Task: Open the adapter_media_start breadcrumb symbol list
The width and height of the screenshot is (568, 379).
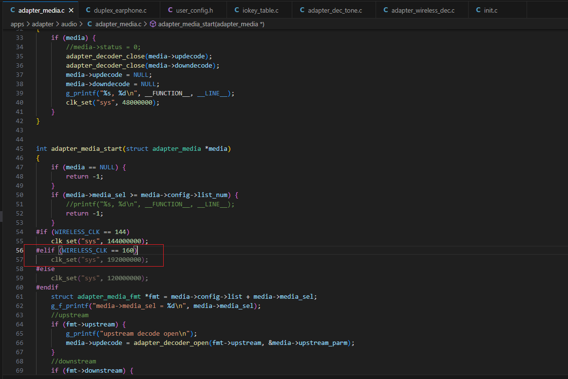Action: coord(211,24)
